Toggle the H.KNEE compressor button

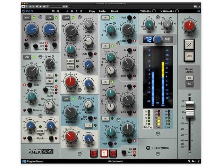70,61
